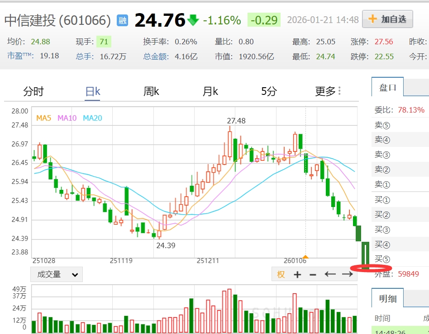This screenshot has width=429, height=334.
Task: Click the green down-arrow price indicator
Action: (193, 20)
